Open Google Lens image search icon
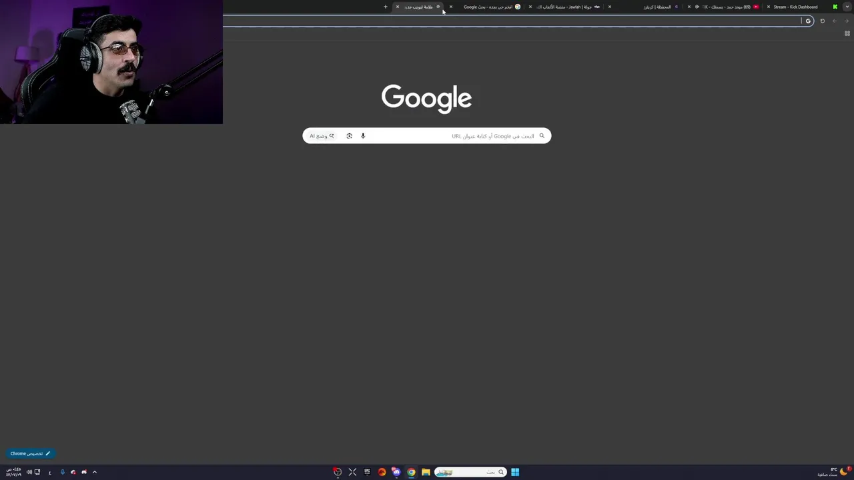This screenshot has height=480, width=854. [349, 136]
